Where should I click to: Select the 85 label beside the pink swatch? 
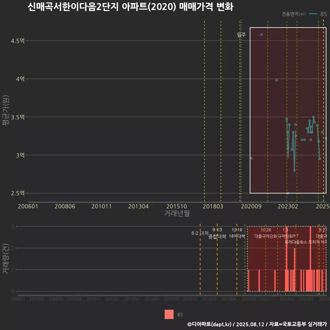click(180, 315)
